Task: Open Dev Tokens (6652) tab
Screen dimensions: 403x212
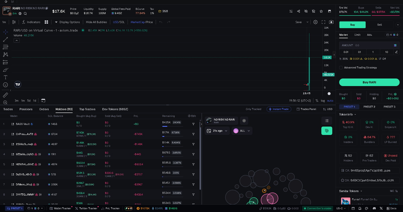Action: click(115, 109)
